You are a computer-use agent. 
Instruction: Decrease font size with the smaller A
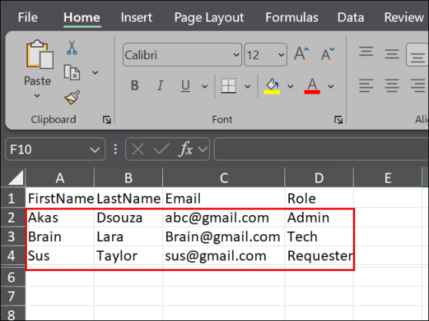[x=328, y=54]
